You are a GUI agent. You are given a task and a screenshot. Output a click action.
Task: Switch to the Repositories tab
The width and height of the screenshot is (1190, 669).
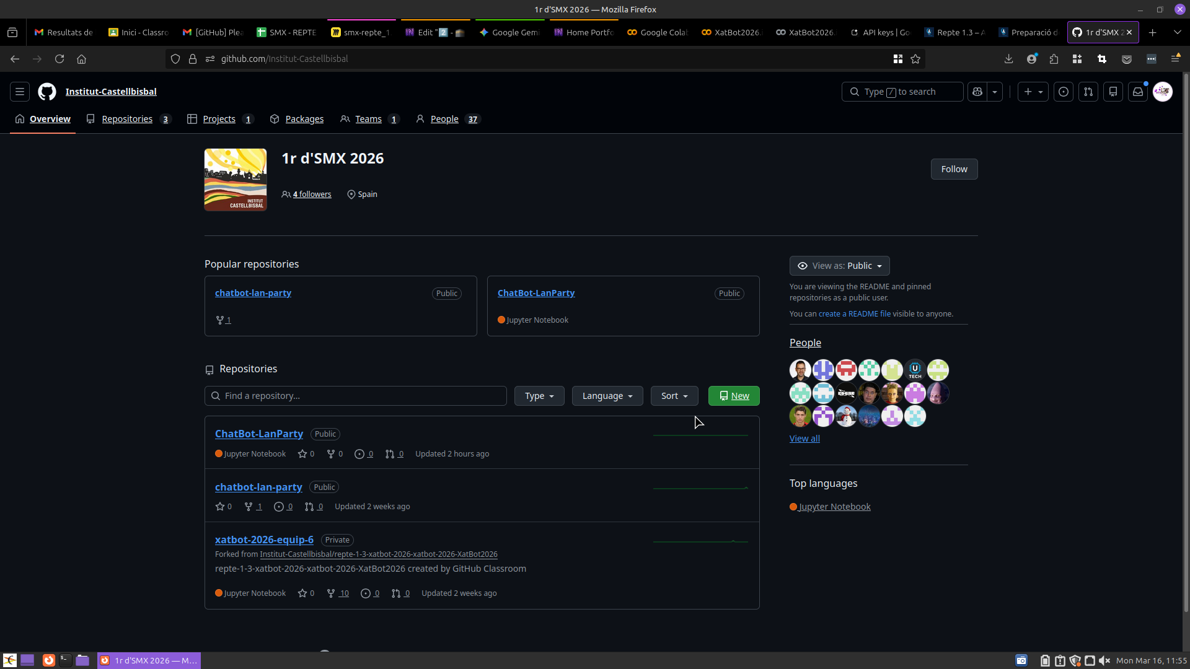127,119
